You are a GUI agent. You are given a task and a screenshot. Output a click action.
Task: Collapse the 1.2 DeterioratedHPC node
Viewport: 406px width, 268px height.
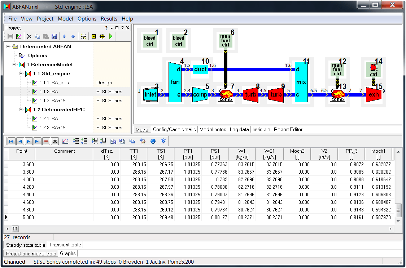coord(21,110)
